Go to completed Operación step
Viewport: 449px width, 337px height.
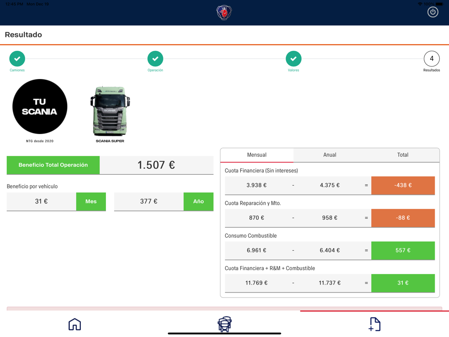tap(155, 59)
